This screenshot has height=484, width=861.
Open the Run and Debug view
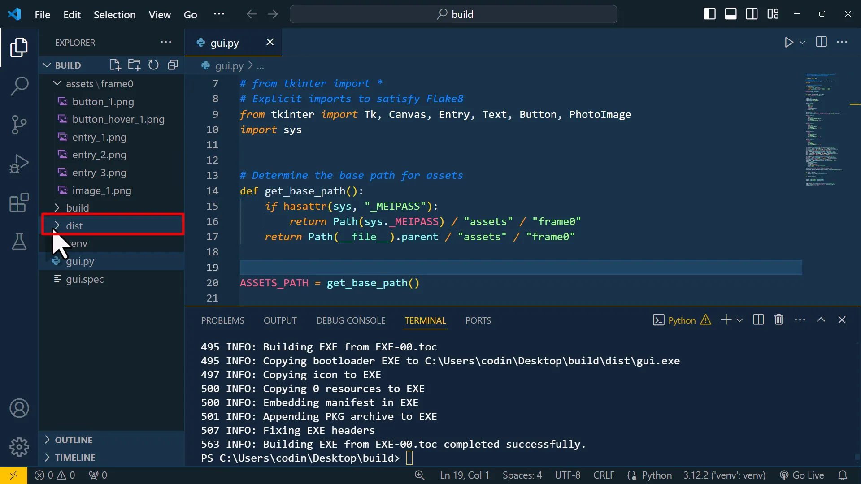[x=19, y=164]
